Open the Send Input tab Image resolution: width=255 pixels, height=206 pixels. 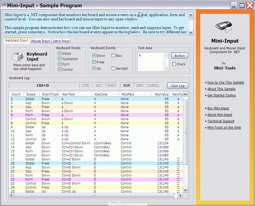click(61, 41)
